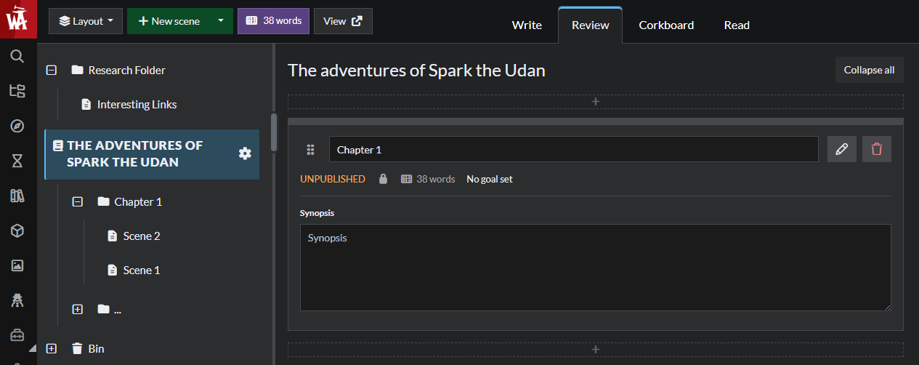This screenshot has width=919, height=365.
Task: Select Research Folder label in tree
Action: (x=127, y=71)
